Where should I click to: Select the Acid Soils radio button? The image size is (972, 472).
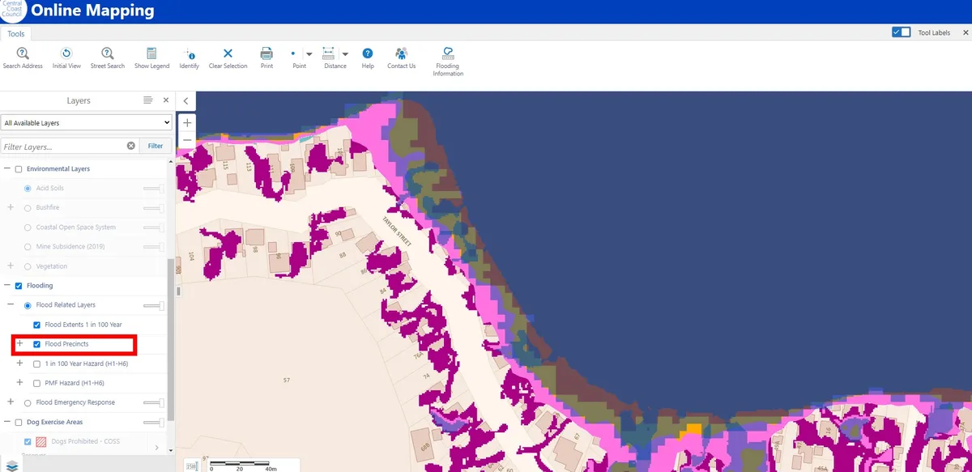(x=28, y=189)
